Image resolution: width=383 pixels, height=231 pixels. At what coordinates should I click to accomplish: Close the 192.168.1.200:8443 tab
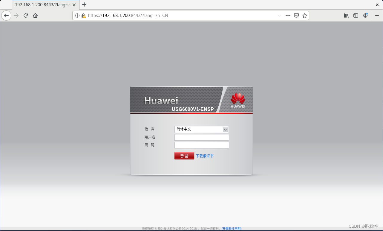click(x=74, y=5)
